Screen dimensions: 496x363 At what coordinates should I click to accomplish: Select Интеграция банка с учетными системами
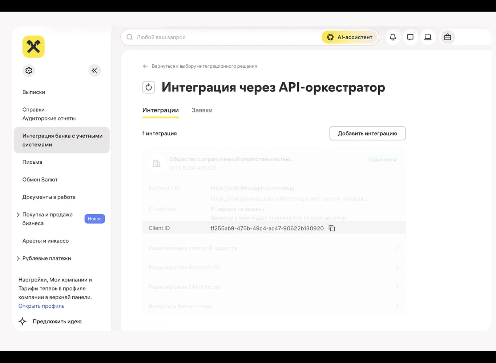(62, 140)
